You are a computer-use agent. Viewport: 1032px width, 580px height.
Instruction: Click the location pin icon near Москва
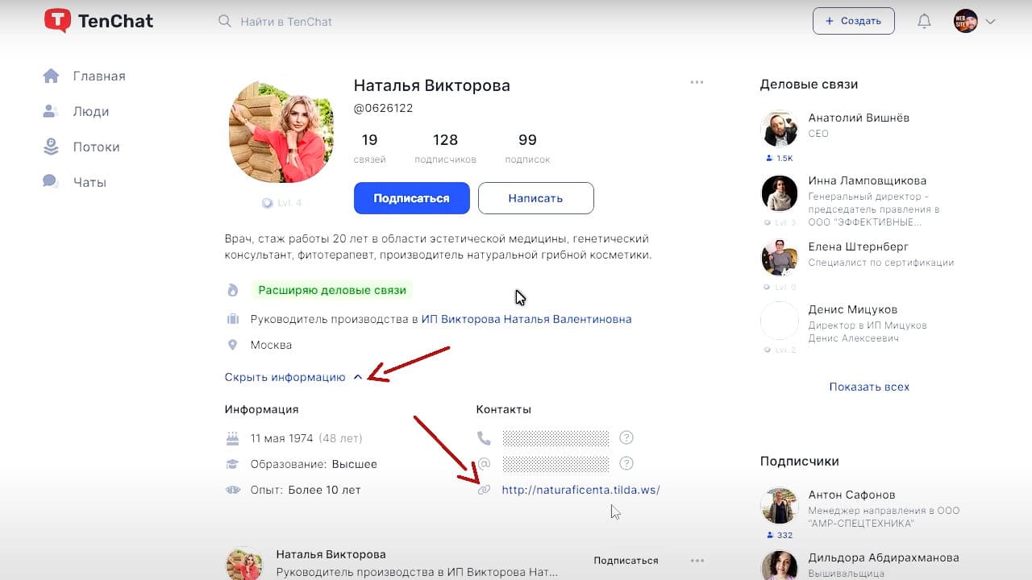pos(233,345)
